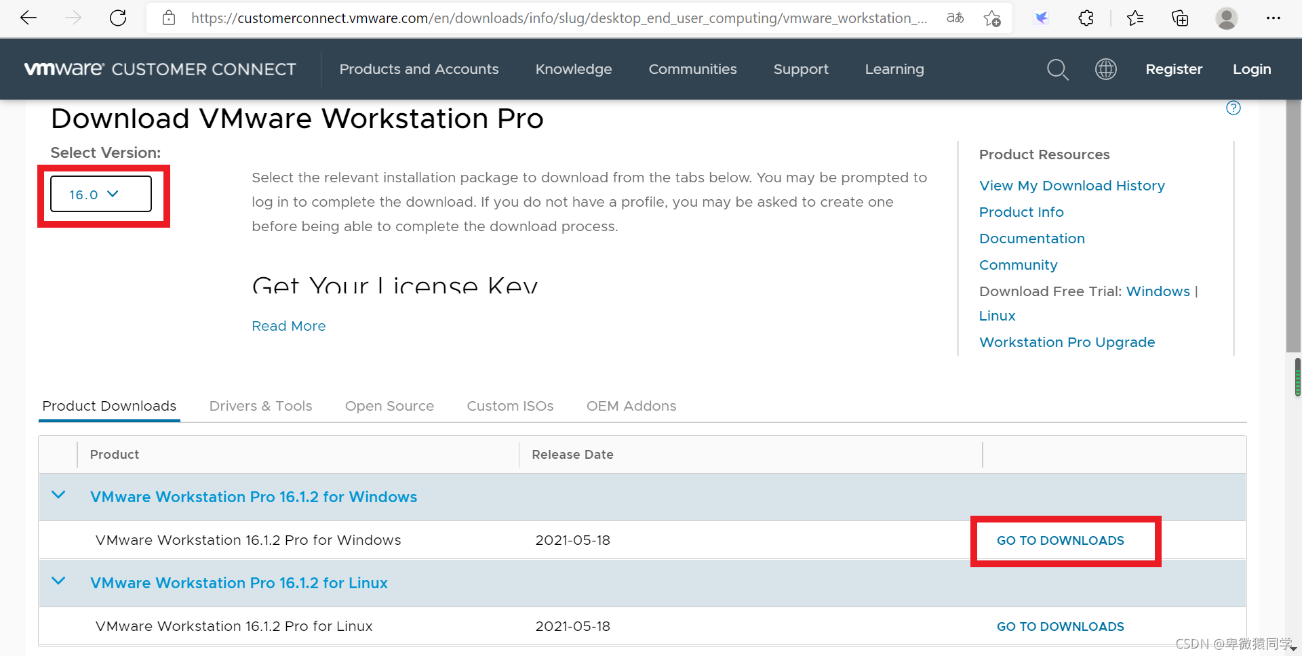Reload the current page
This screenshot has height=656, width=1302.
(118, 18)
